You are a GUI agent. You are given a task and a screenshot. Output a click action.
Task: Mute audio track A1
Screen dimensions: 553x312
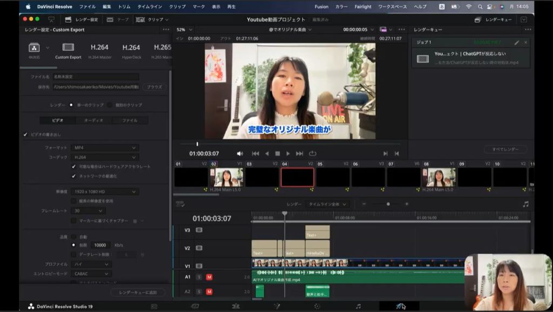(209, 277)
